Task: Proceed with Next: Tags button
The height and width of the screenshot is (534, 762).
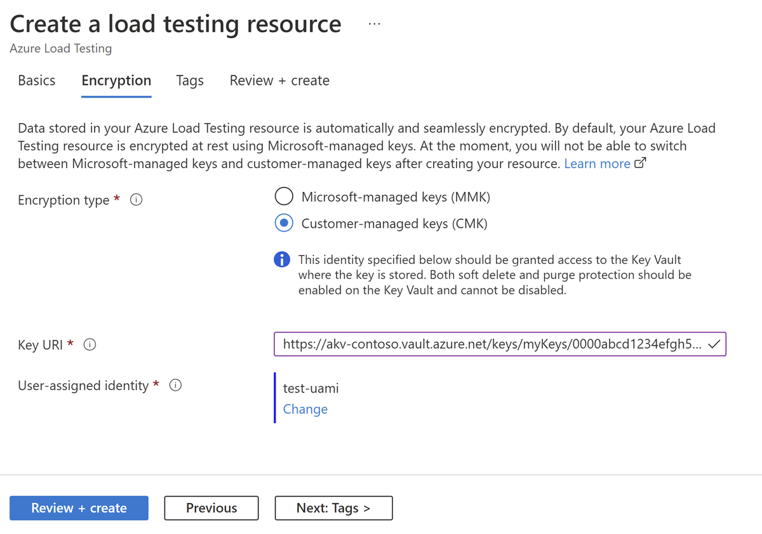Action: coord(333,507)
